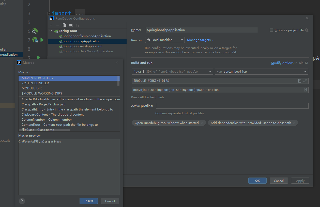
Task: Select the $MODULE_WORKING_DIR$ macro in the list
Action: tap(68, 93)
